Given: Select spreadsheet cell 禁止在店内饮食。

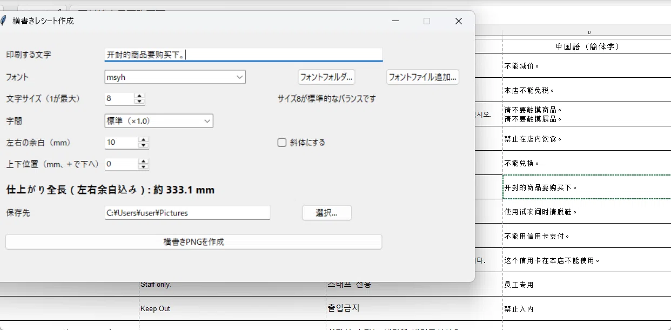Looking at the screenshot, I should click(x=587, y=138).
